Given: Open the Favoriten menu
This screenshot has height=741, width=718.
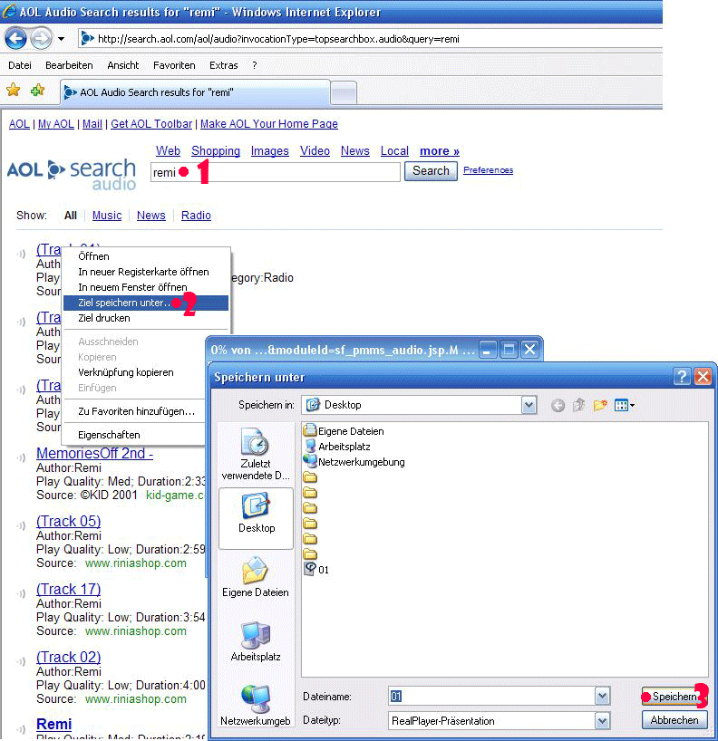Looking at the screenshot, I should click(x=174, y=65).
